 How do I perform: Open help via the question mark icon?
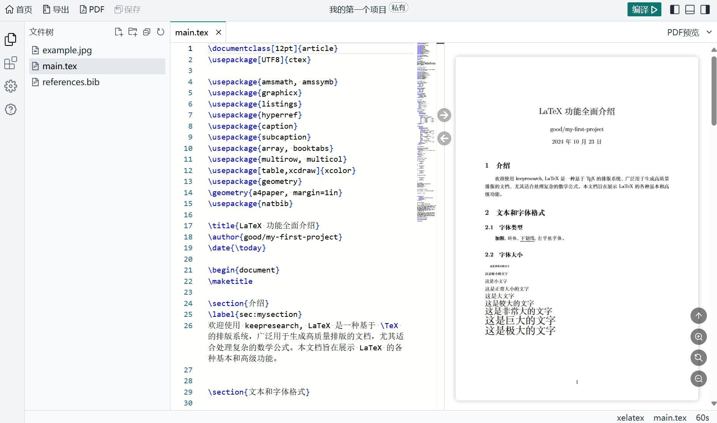click(x=11, y=110)
